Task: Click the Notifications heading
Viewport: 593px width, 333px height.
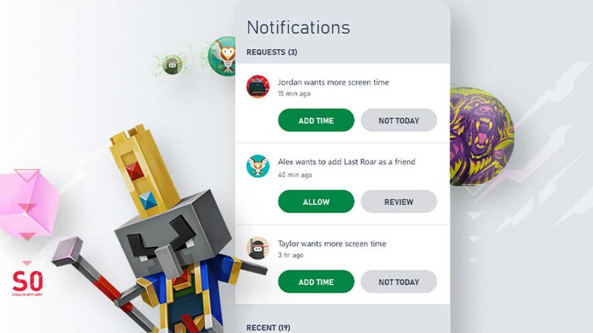Action: pos(298,27)
